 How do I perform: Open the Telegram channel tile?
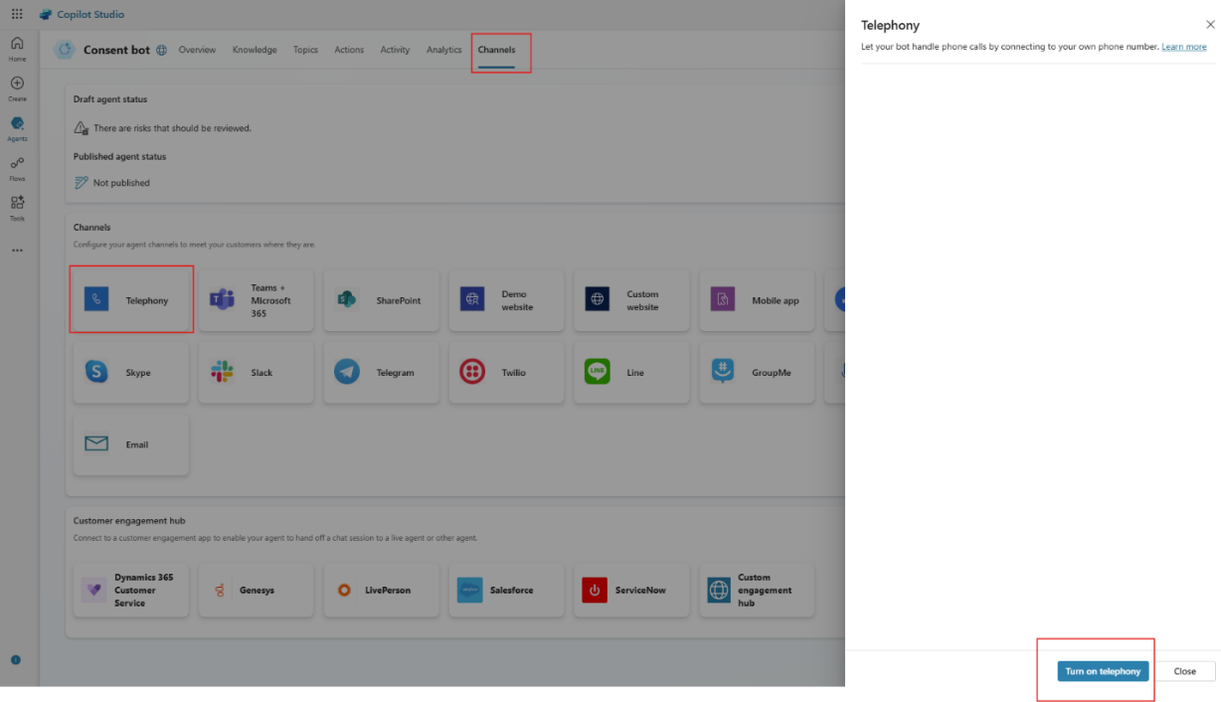pyautogui.click(x=382, y=373)
